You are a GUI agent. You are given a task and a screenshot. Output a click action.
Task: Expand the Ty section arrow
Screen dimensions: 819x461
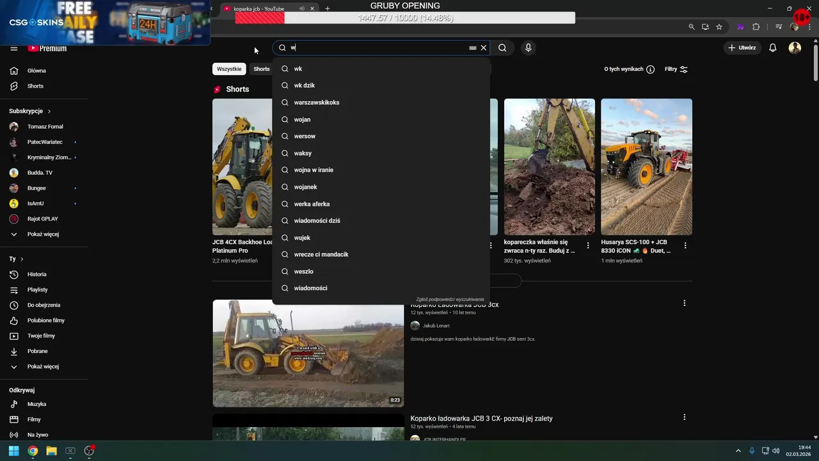22,259
